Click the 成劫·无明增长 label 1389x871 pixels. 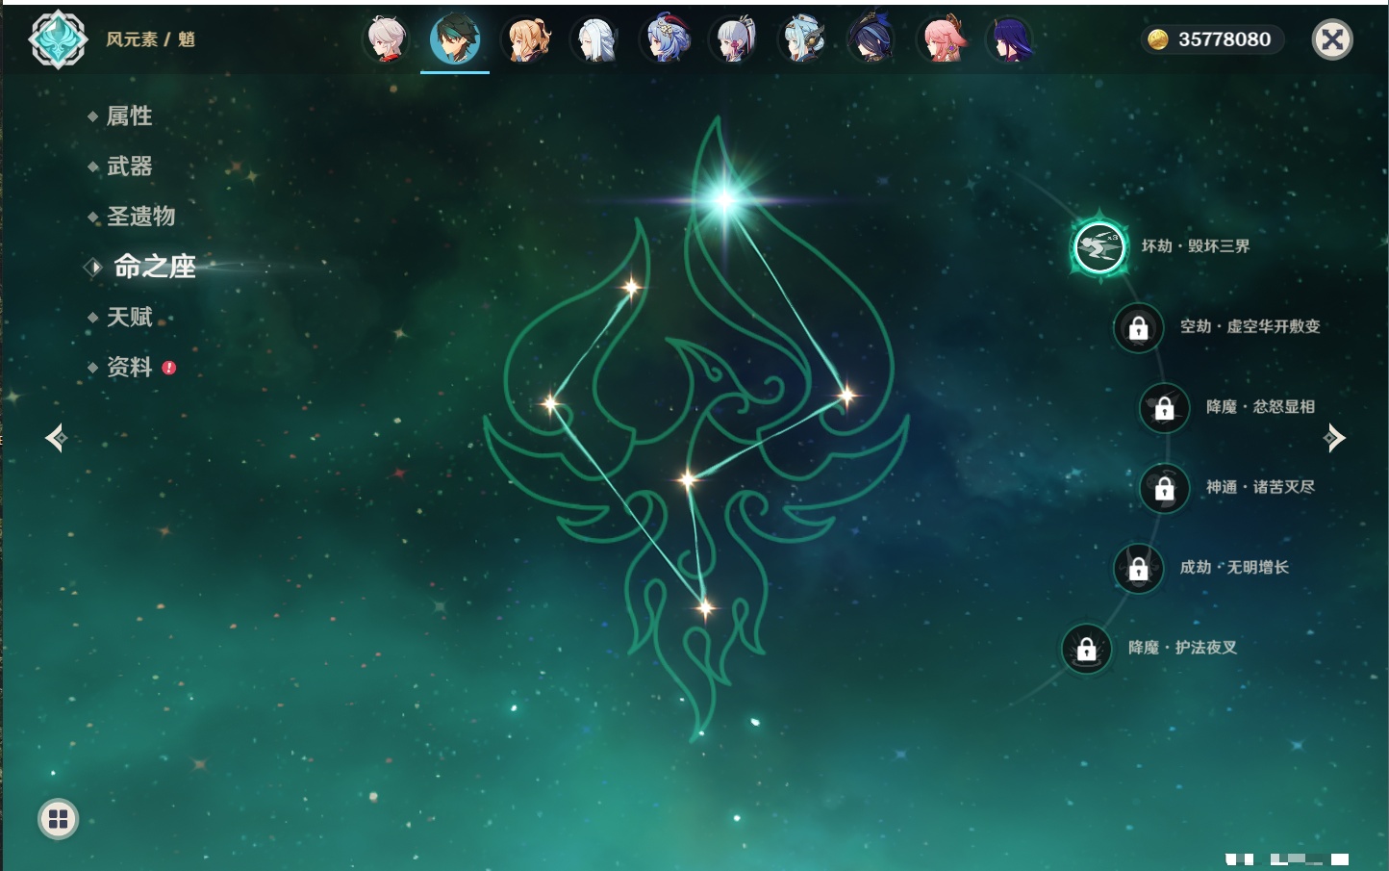[1234, 567]
